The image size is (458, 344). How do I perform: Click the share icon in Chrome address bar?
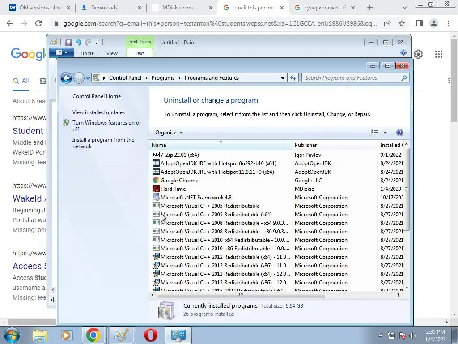(x=387, y=23)
